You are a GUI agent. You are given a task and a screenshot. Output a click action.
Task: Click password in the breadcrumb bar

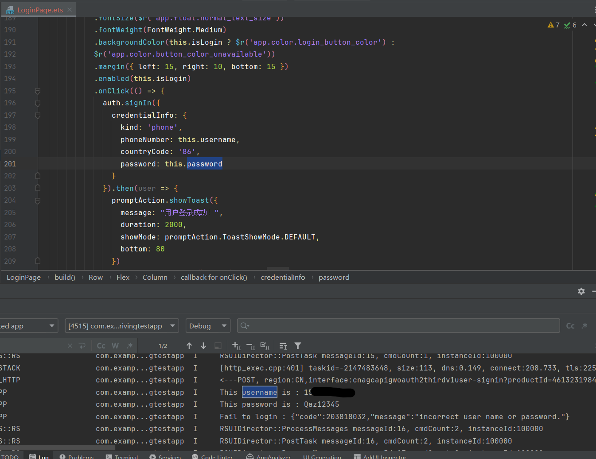(x=334, y=278)
